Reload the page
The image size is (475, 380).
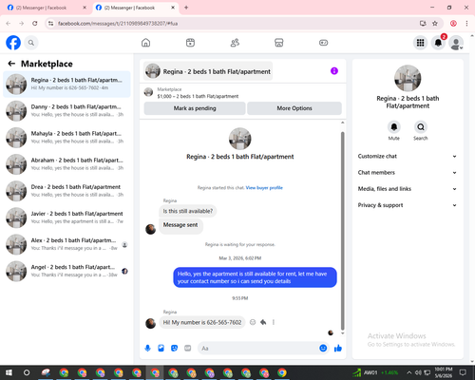click(35, 24)
